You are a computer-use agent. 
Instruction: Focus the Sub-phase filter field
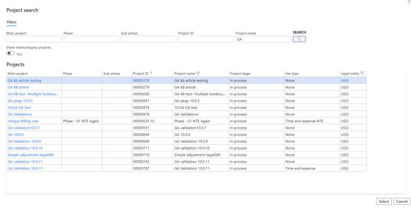[148, 39]
